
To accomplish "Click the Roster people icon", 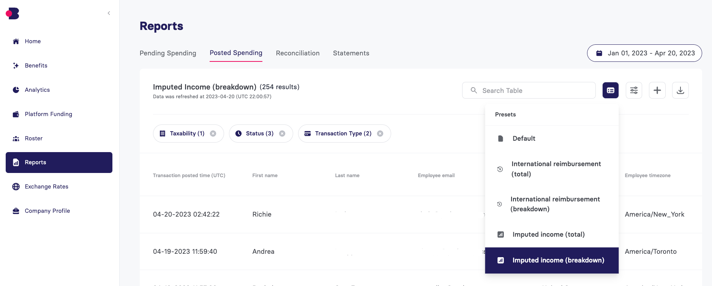I will click(16, 138).
